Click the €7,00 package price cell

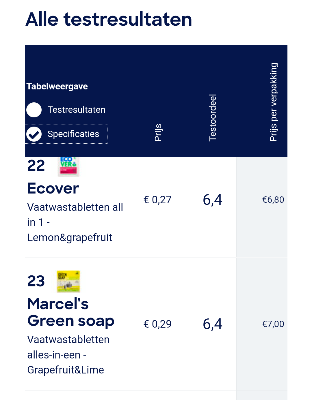[x=273, y=324]
